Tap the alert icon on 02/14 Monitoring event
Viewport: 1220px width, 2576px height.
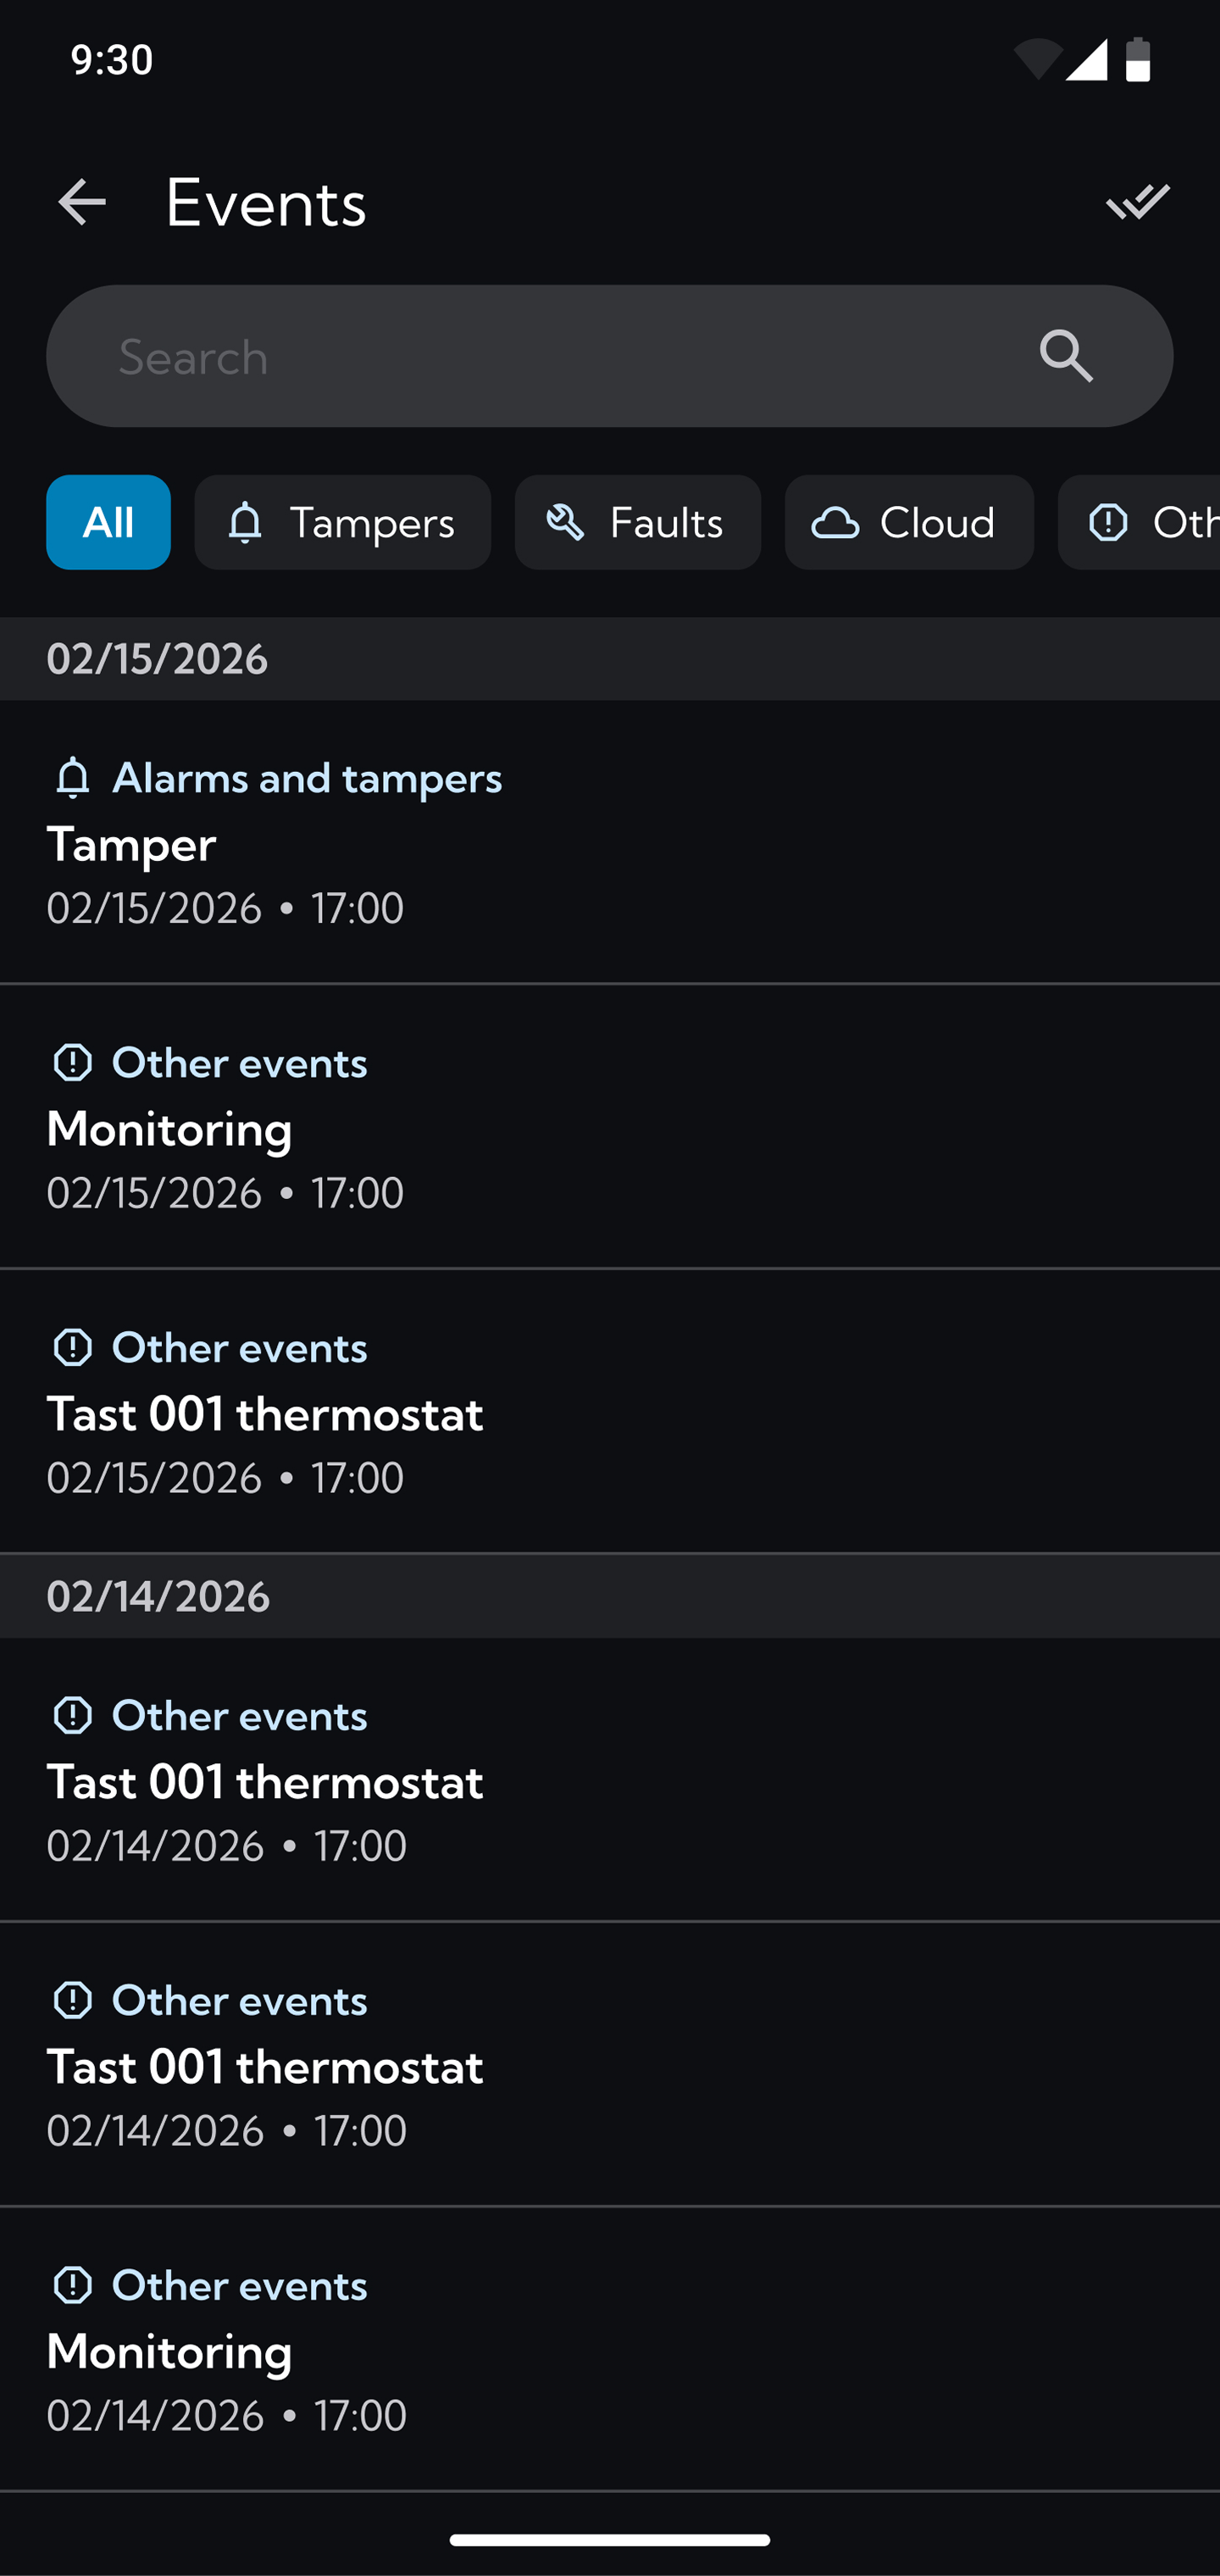tap(73, 2285)
